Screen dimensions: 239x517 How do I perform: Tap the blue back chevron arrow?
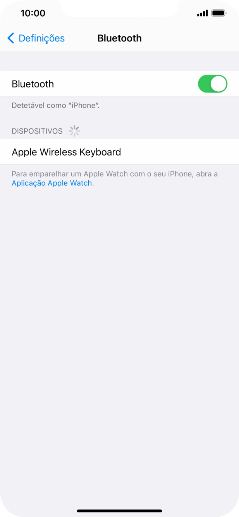pos(11,38)
